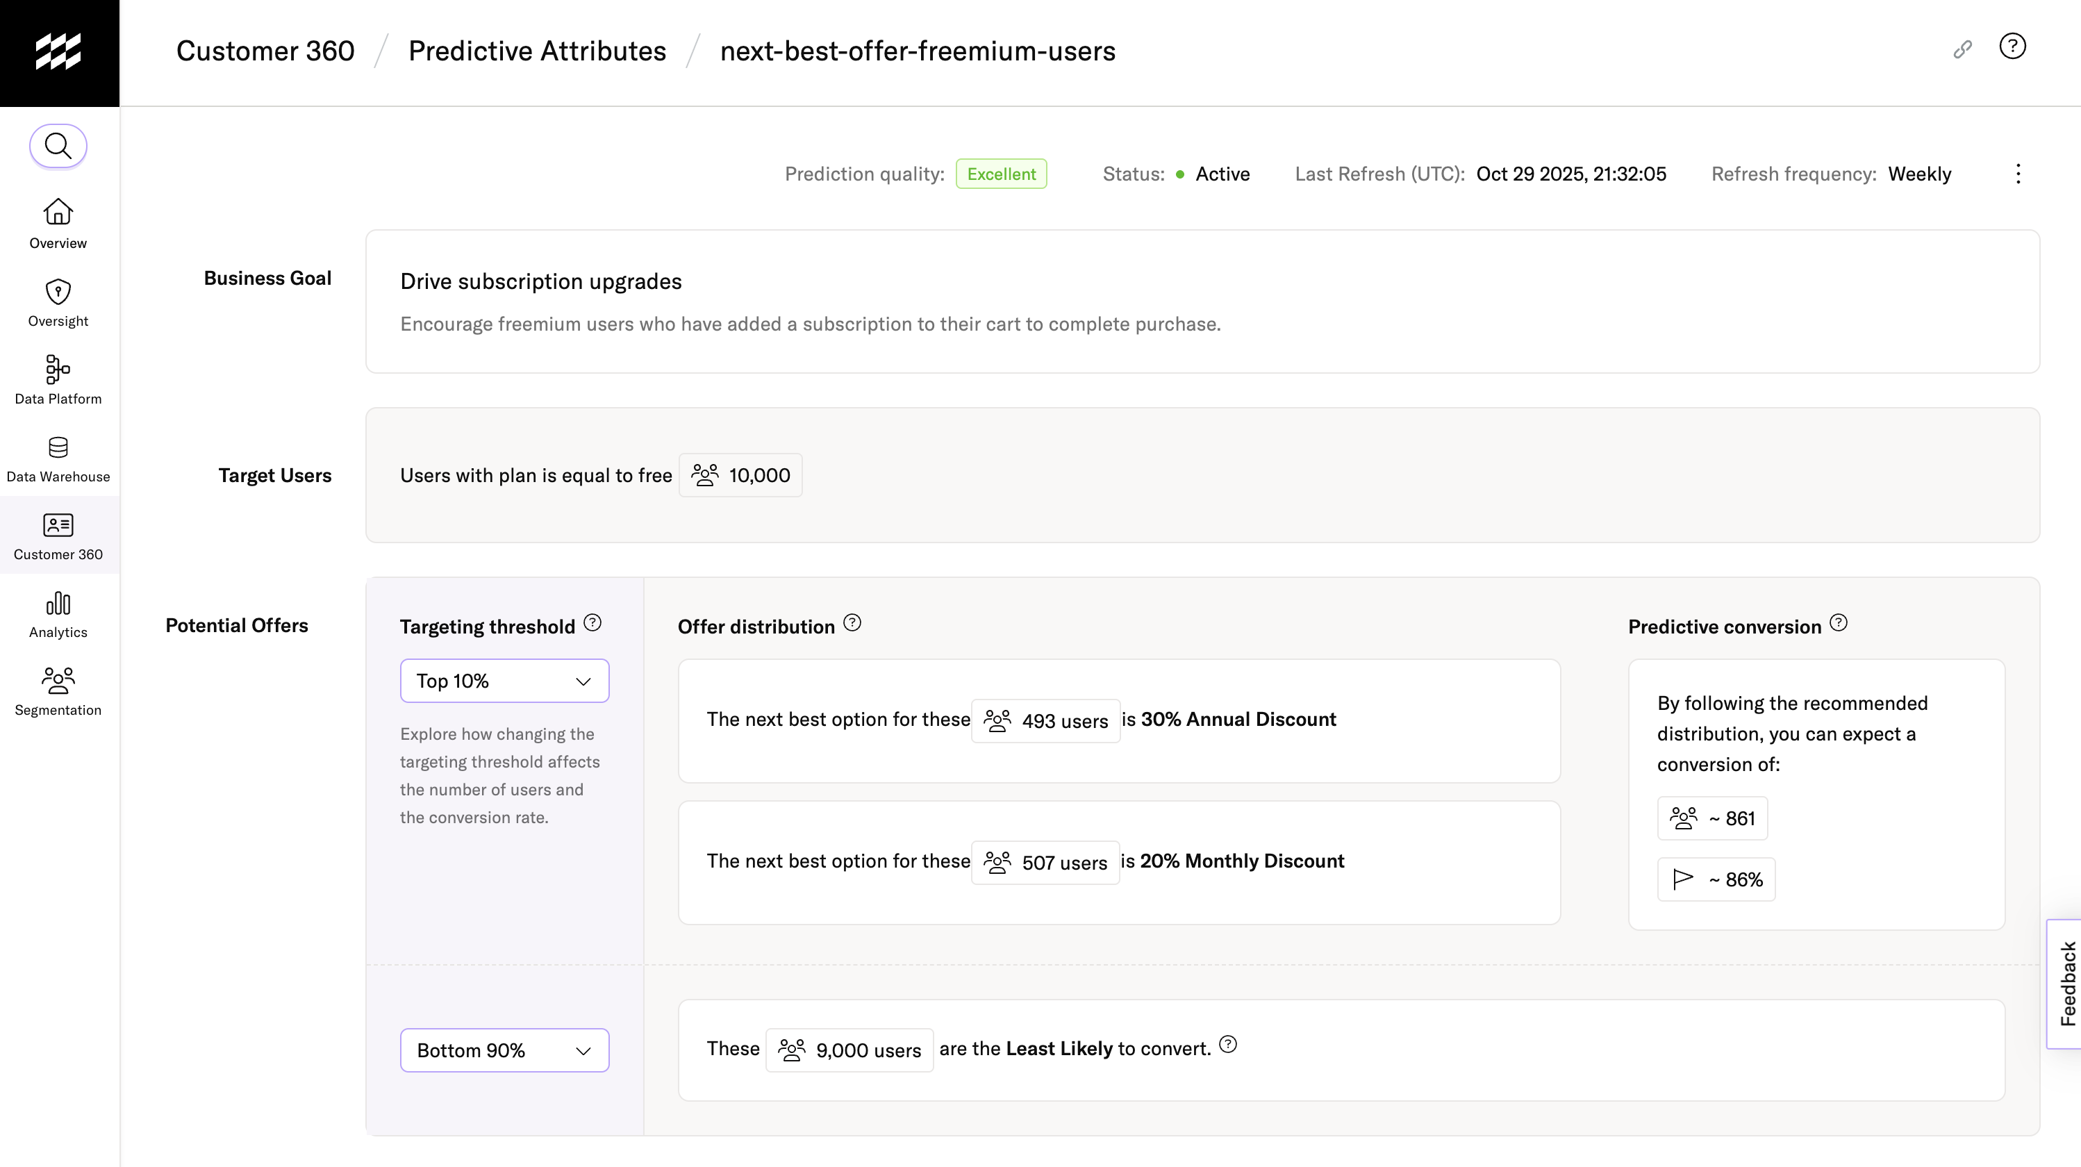The height and width of the screenshot is (1167, 2081).
Task: Copy link using chain icon
Action: [x=1962, y=50]
